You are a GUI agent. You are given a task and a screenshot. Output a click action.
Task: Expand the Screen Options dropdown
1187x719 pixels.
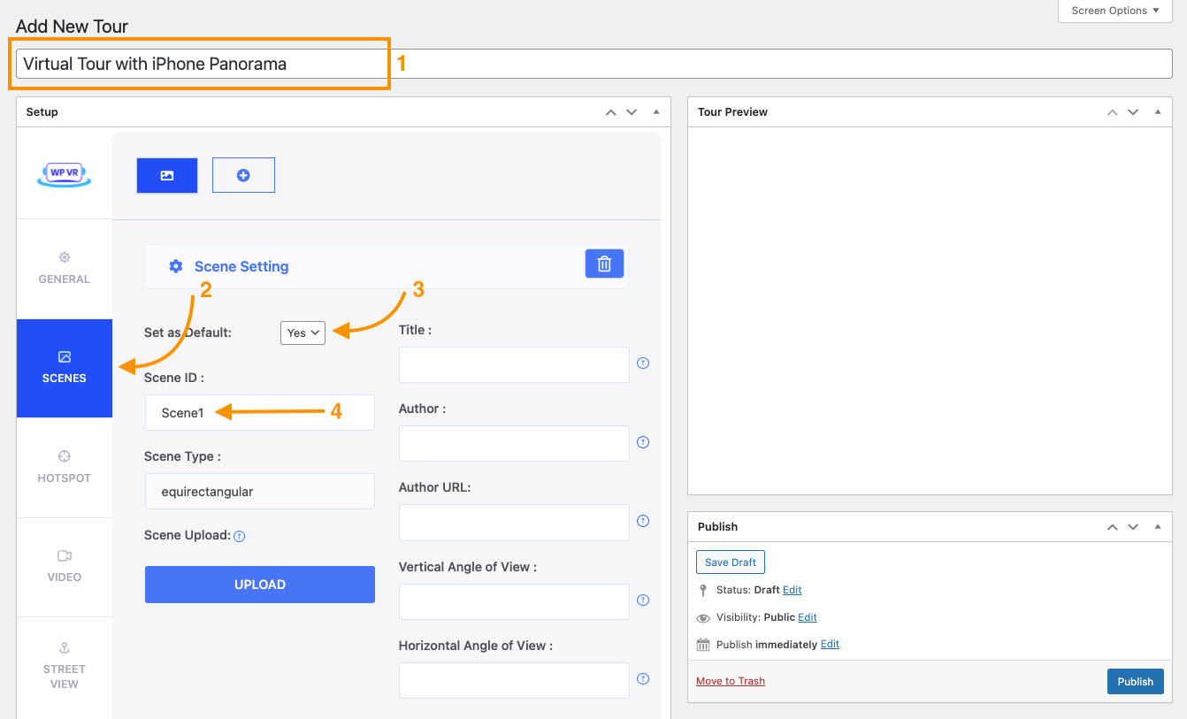click(1114, 11)
